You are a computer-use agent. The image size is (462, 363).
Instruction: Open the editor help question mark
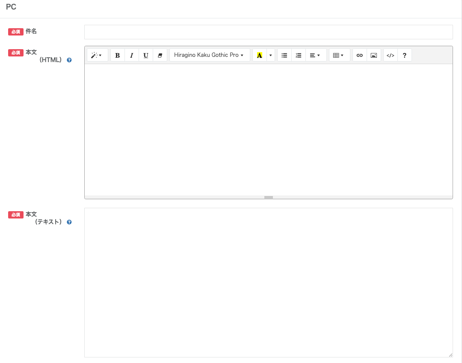coord(405,55)
